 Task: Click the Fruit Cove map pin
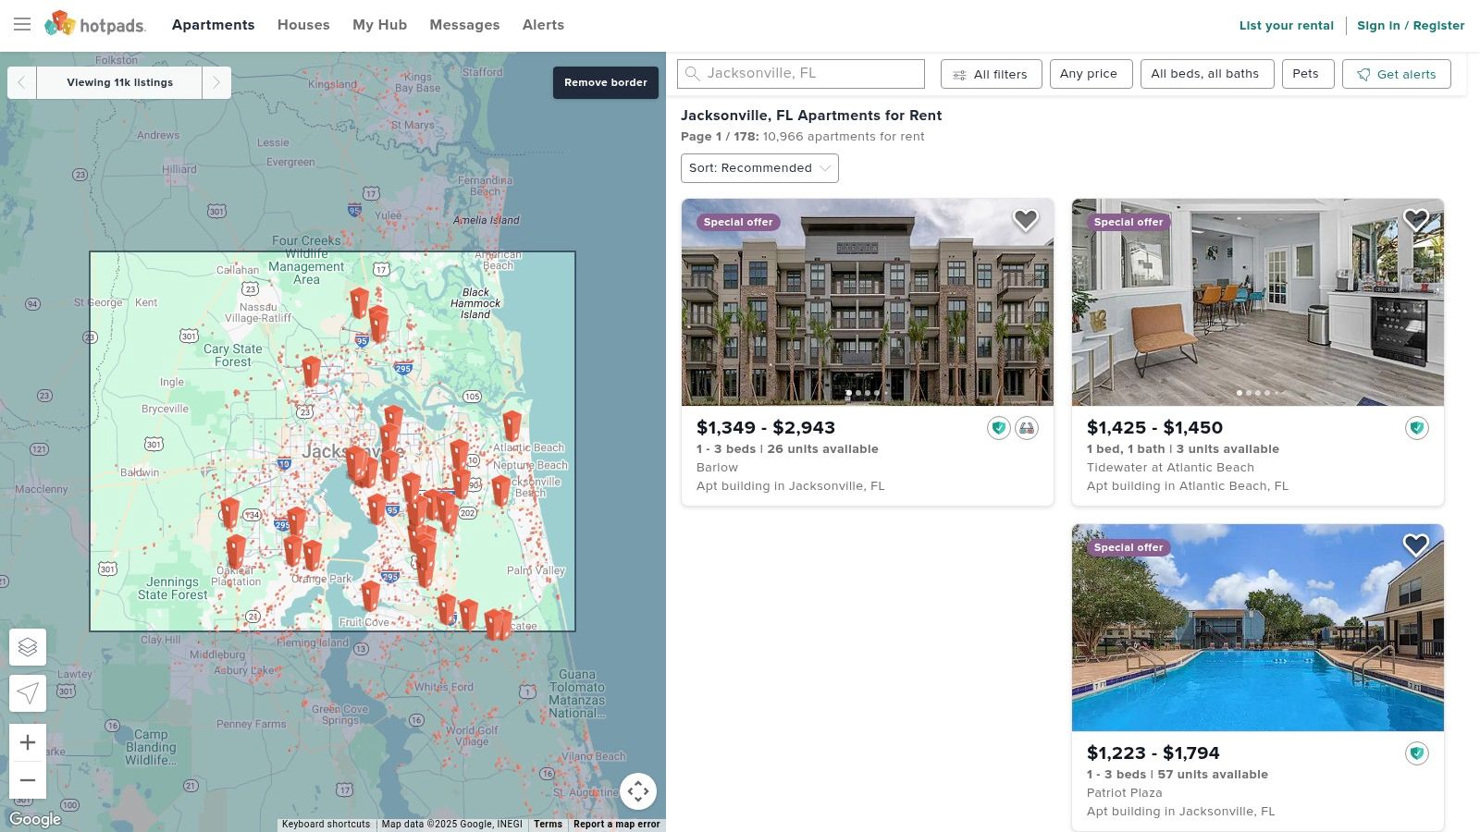370,596
